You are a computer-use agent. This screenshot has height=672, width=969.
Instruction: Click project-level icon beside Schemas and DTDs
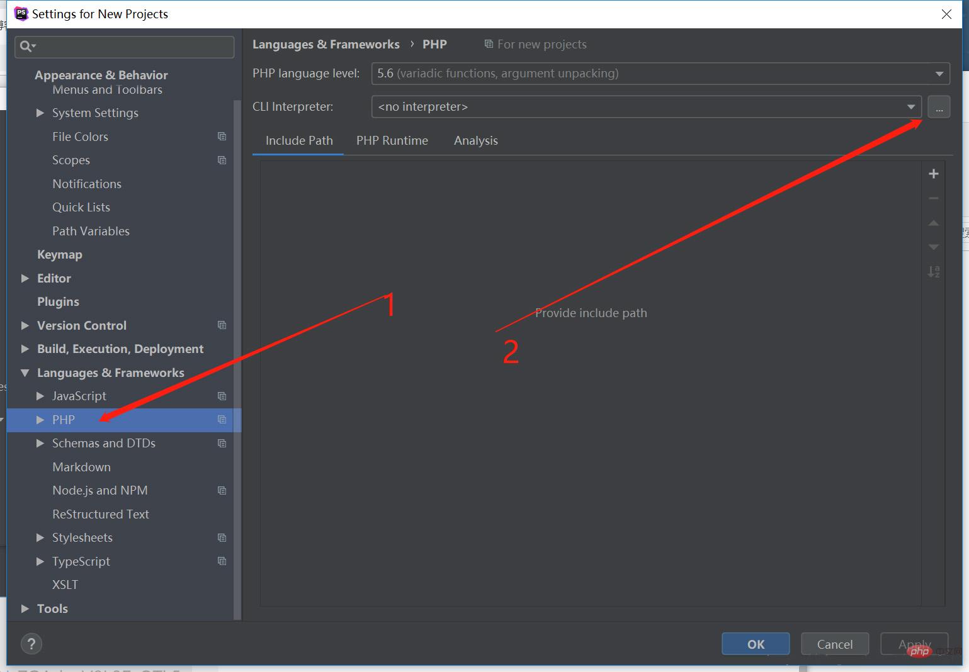(x=222, y=444)
